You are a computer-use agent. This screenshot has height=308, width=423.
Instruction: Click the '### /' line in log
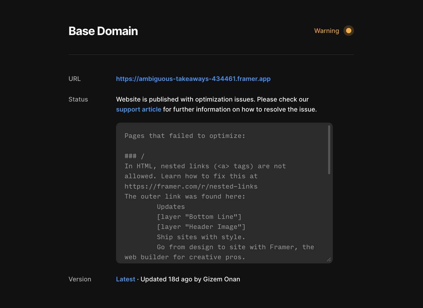click(135, 156)
